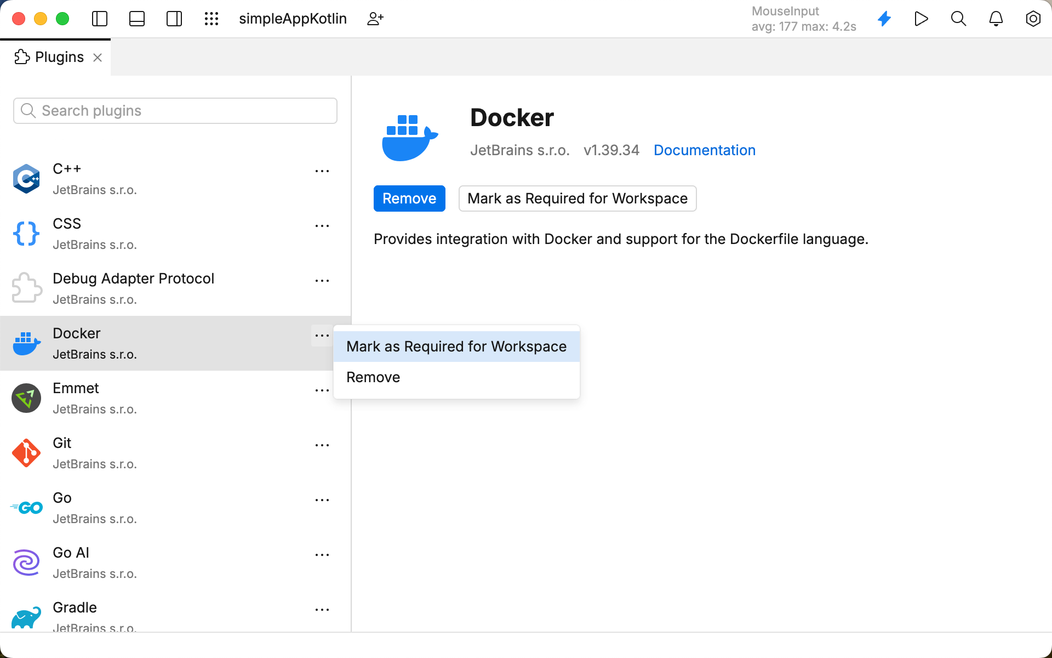Screen dimensions: 1052x658
Task: Toggle the bottom panel
Action: [136, 18]
